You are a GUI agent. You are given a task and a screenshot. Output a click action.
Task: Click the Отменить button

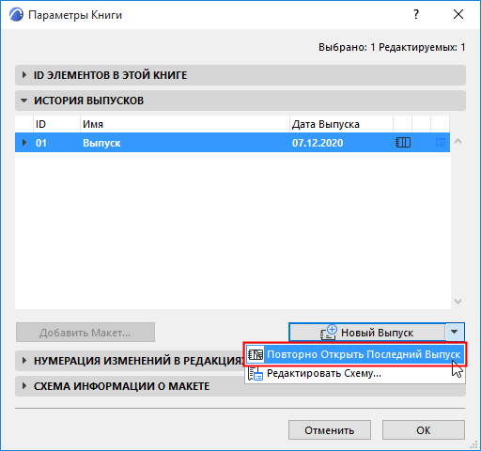click(330, 430)
